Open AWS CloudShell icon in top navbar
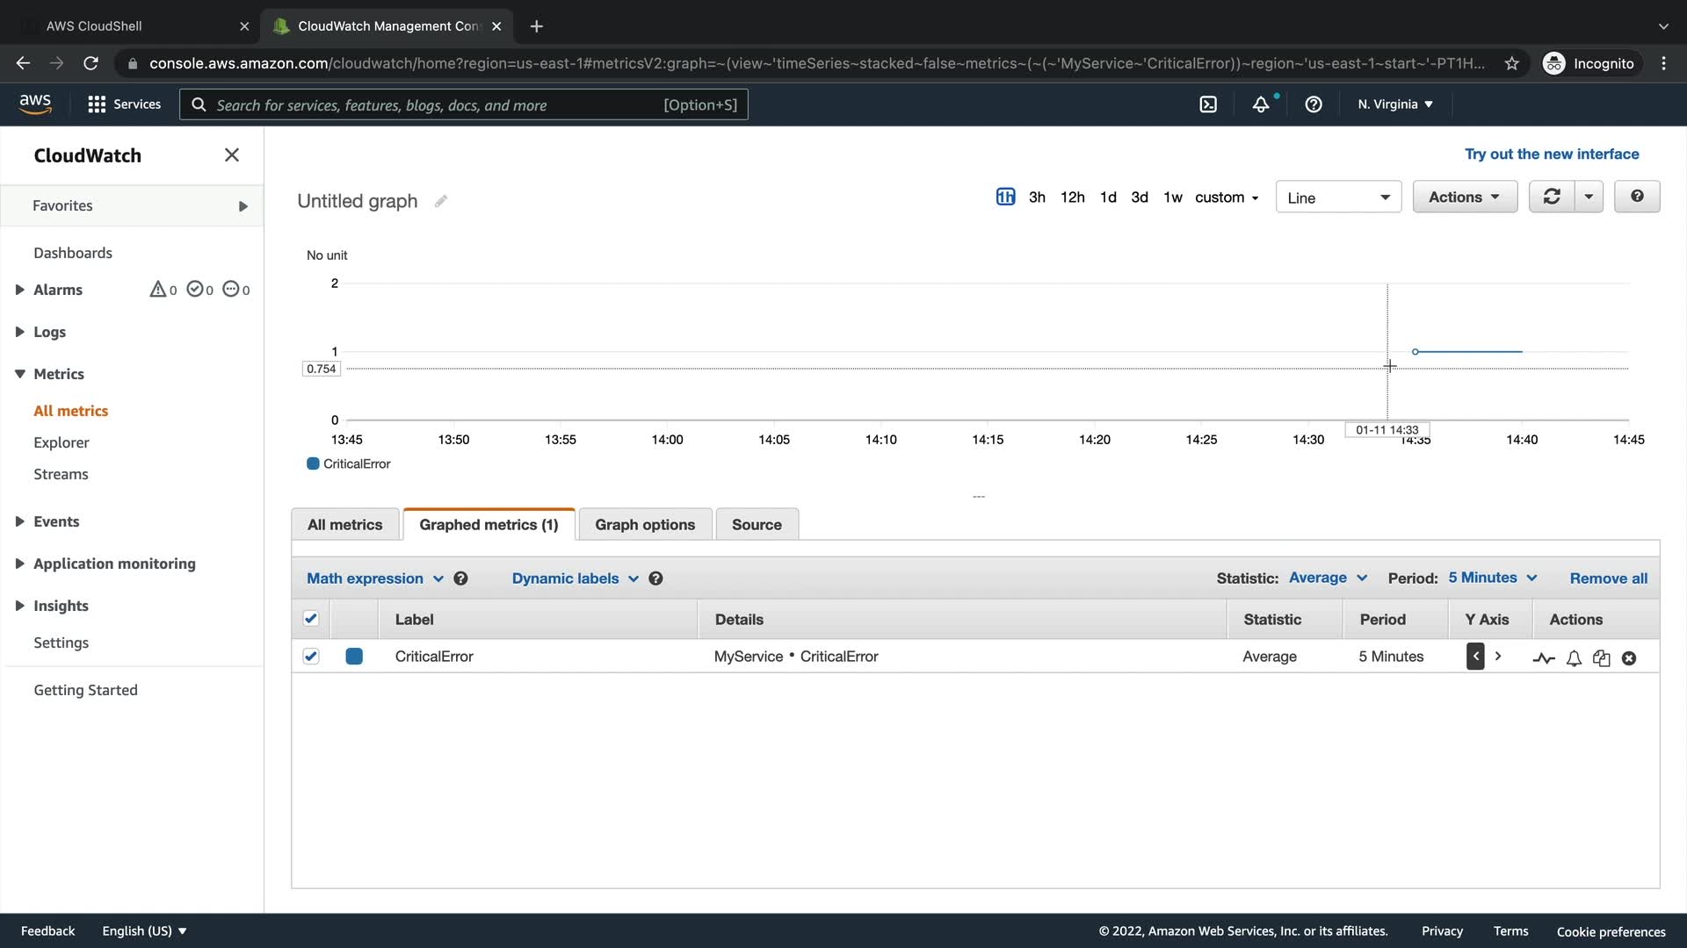The height and width of the screenshot is (948, 1687). tap(1208, 104)
